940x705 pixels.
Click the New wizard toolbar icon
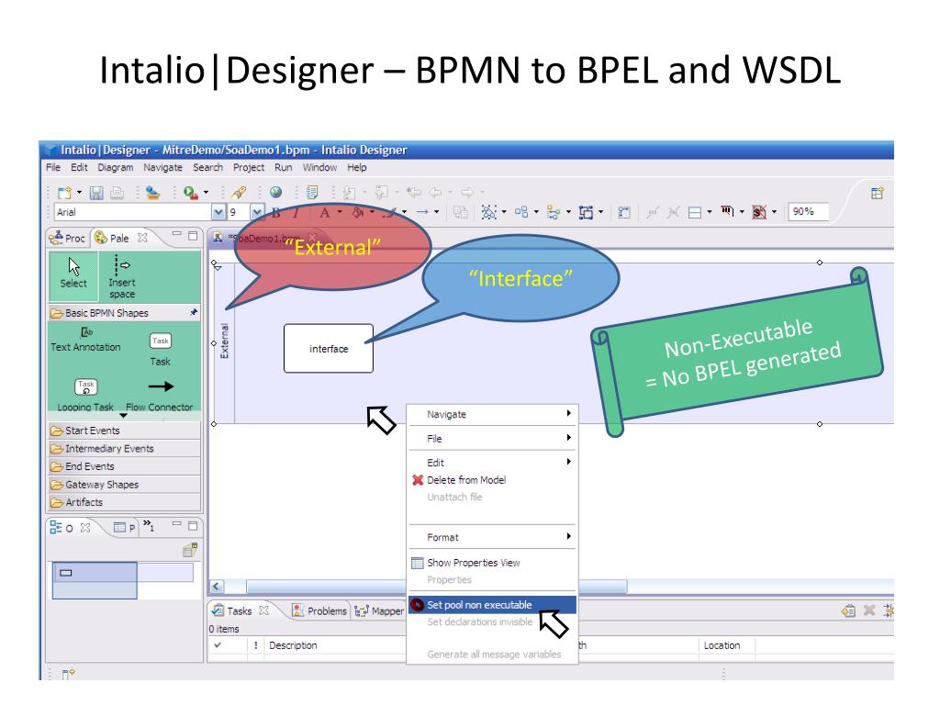64,193
